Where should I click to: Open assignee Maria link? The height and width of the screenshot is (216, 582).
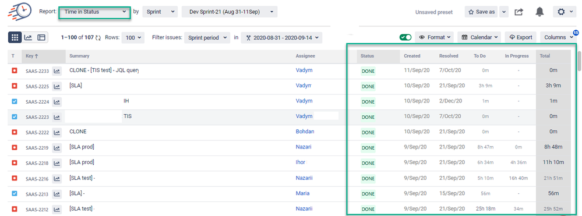[302, 193]
